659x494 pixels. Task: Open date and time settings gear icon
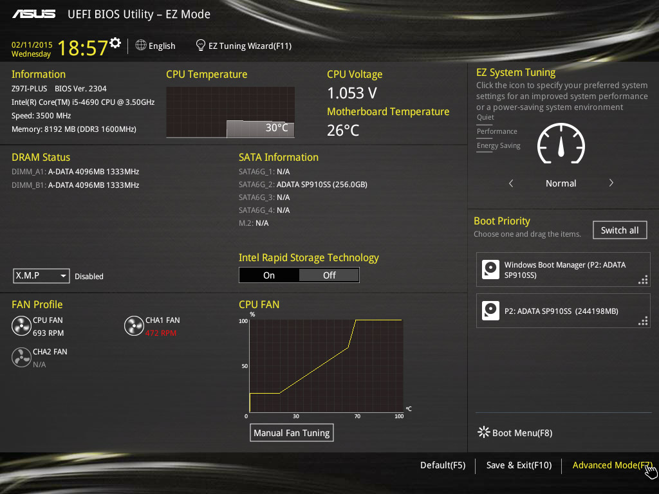click(x=115, y=43)
